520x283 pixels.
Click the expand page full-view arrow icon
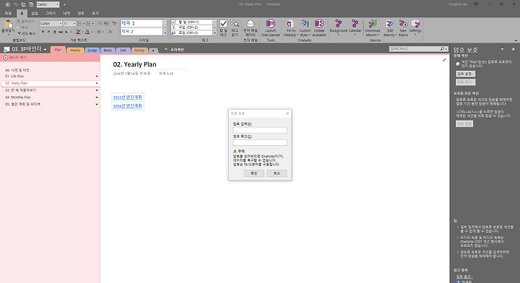click(x=444, y=60)
